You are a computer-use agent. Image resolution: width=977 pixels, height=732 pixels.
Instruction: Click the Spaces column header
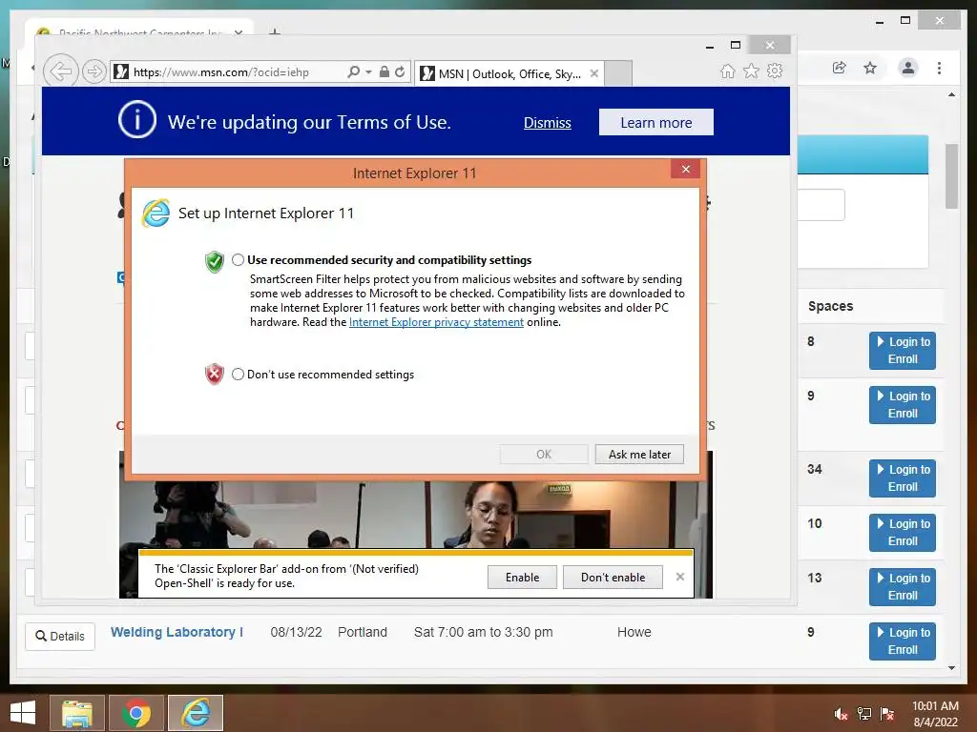(x=830, y=306)
